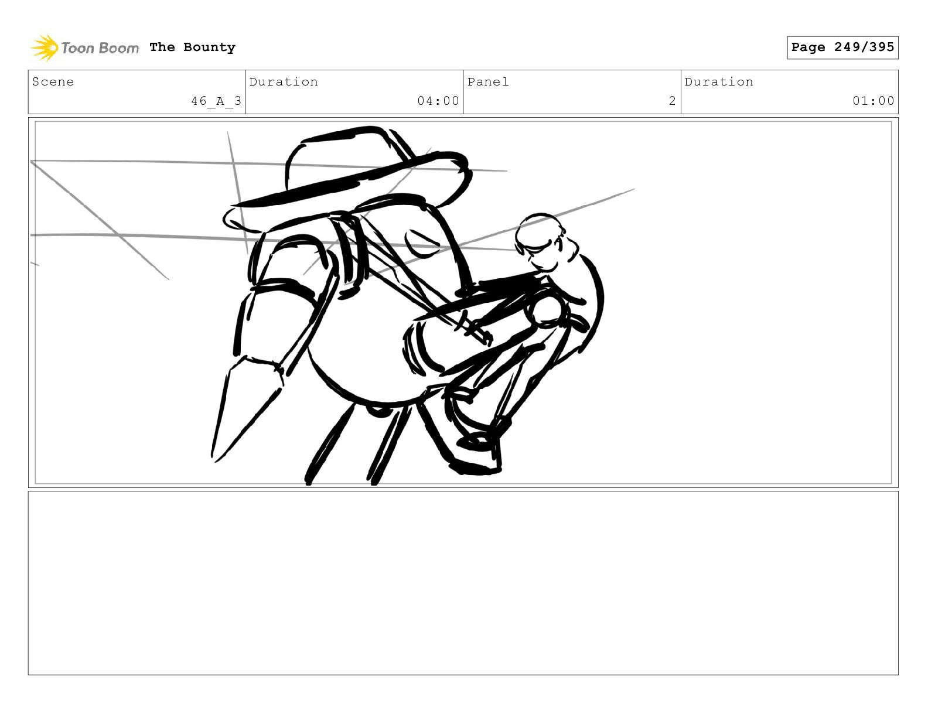Select the scene value '46_A_3'
The image size is (928, 717).
(x=216, y=101)
